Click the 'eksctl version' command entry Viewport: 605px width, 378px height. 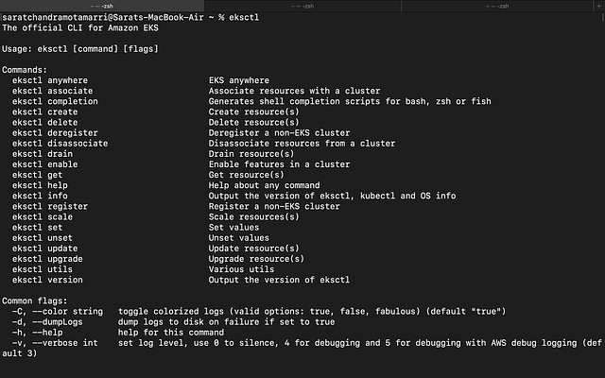tap(47, 280)
